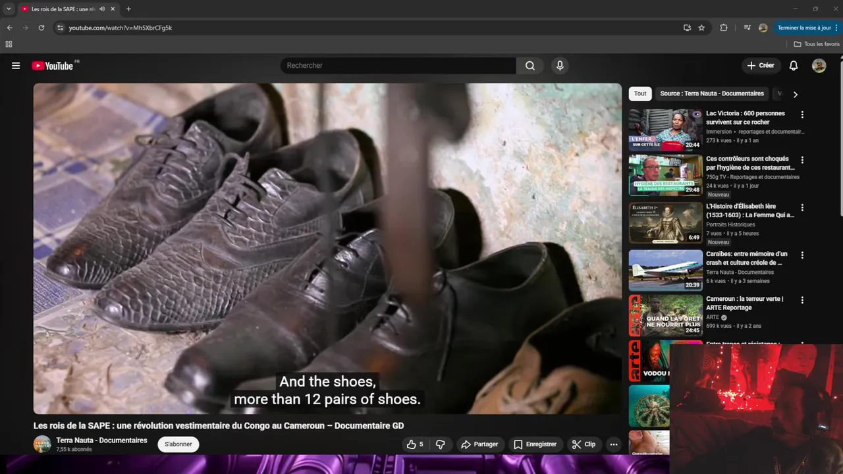View site information icon beside URL
843x474 pixels.
point(60,28)
